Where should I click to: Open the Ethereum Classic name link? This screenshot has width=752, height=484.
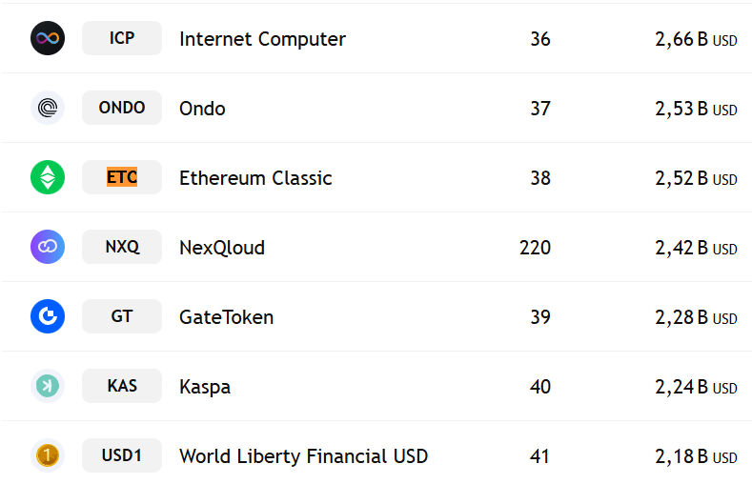255,178
